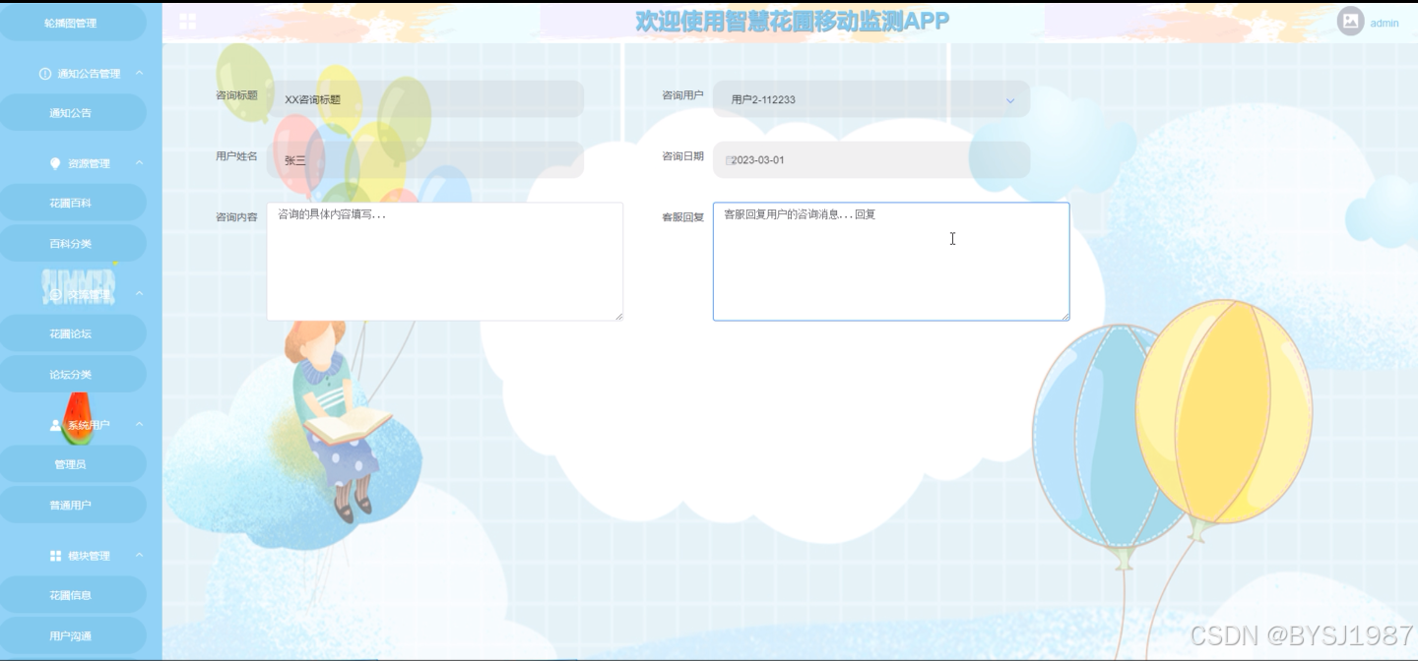1418x661 pixels.
Task: Open the 通知公告 menu item
Action: [71, 113]
